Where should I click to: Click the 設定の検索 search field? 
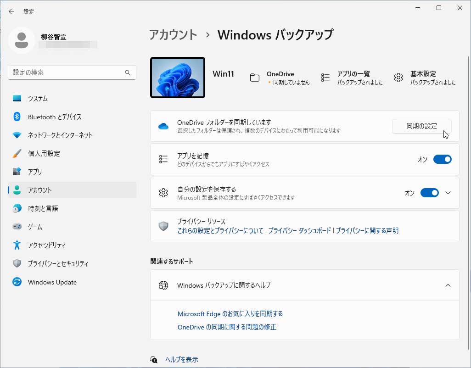click(72, 72)
